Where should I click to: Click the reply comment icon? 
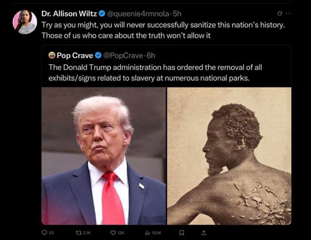click(x=45, y=233)
